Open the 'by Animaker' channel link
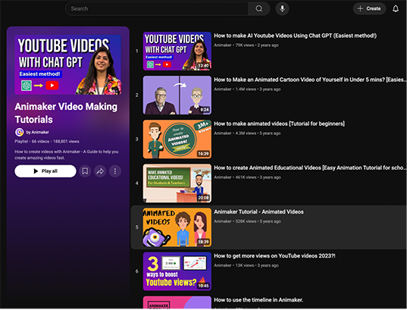Image resolution: width=407 pixels, height=310 pixels. pos(38,132)
